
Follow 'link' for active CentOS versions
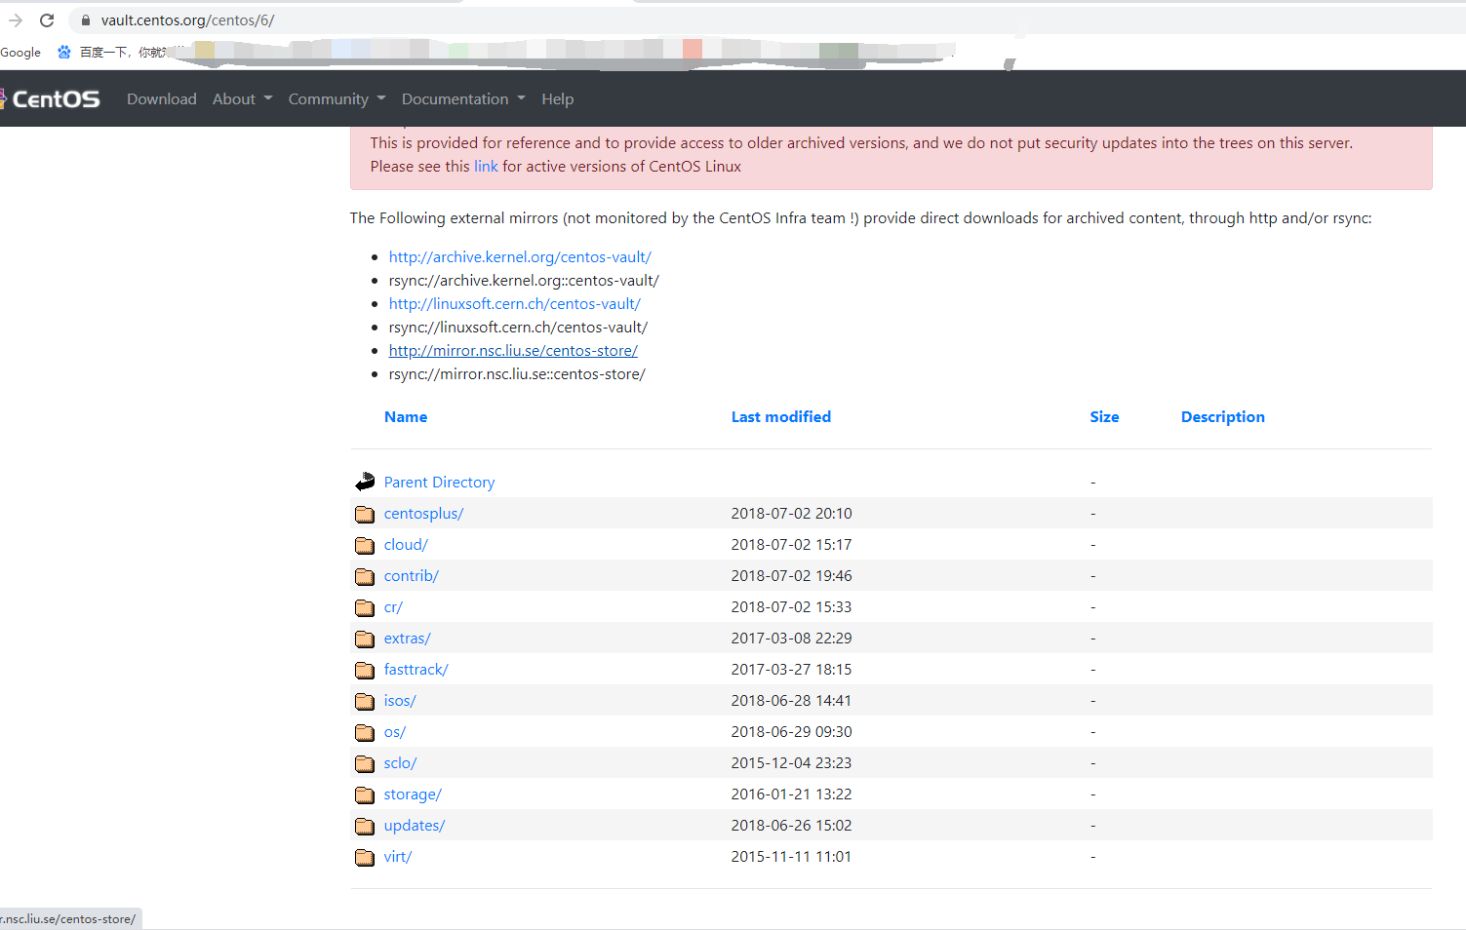[486, 166]
